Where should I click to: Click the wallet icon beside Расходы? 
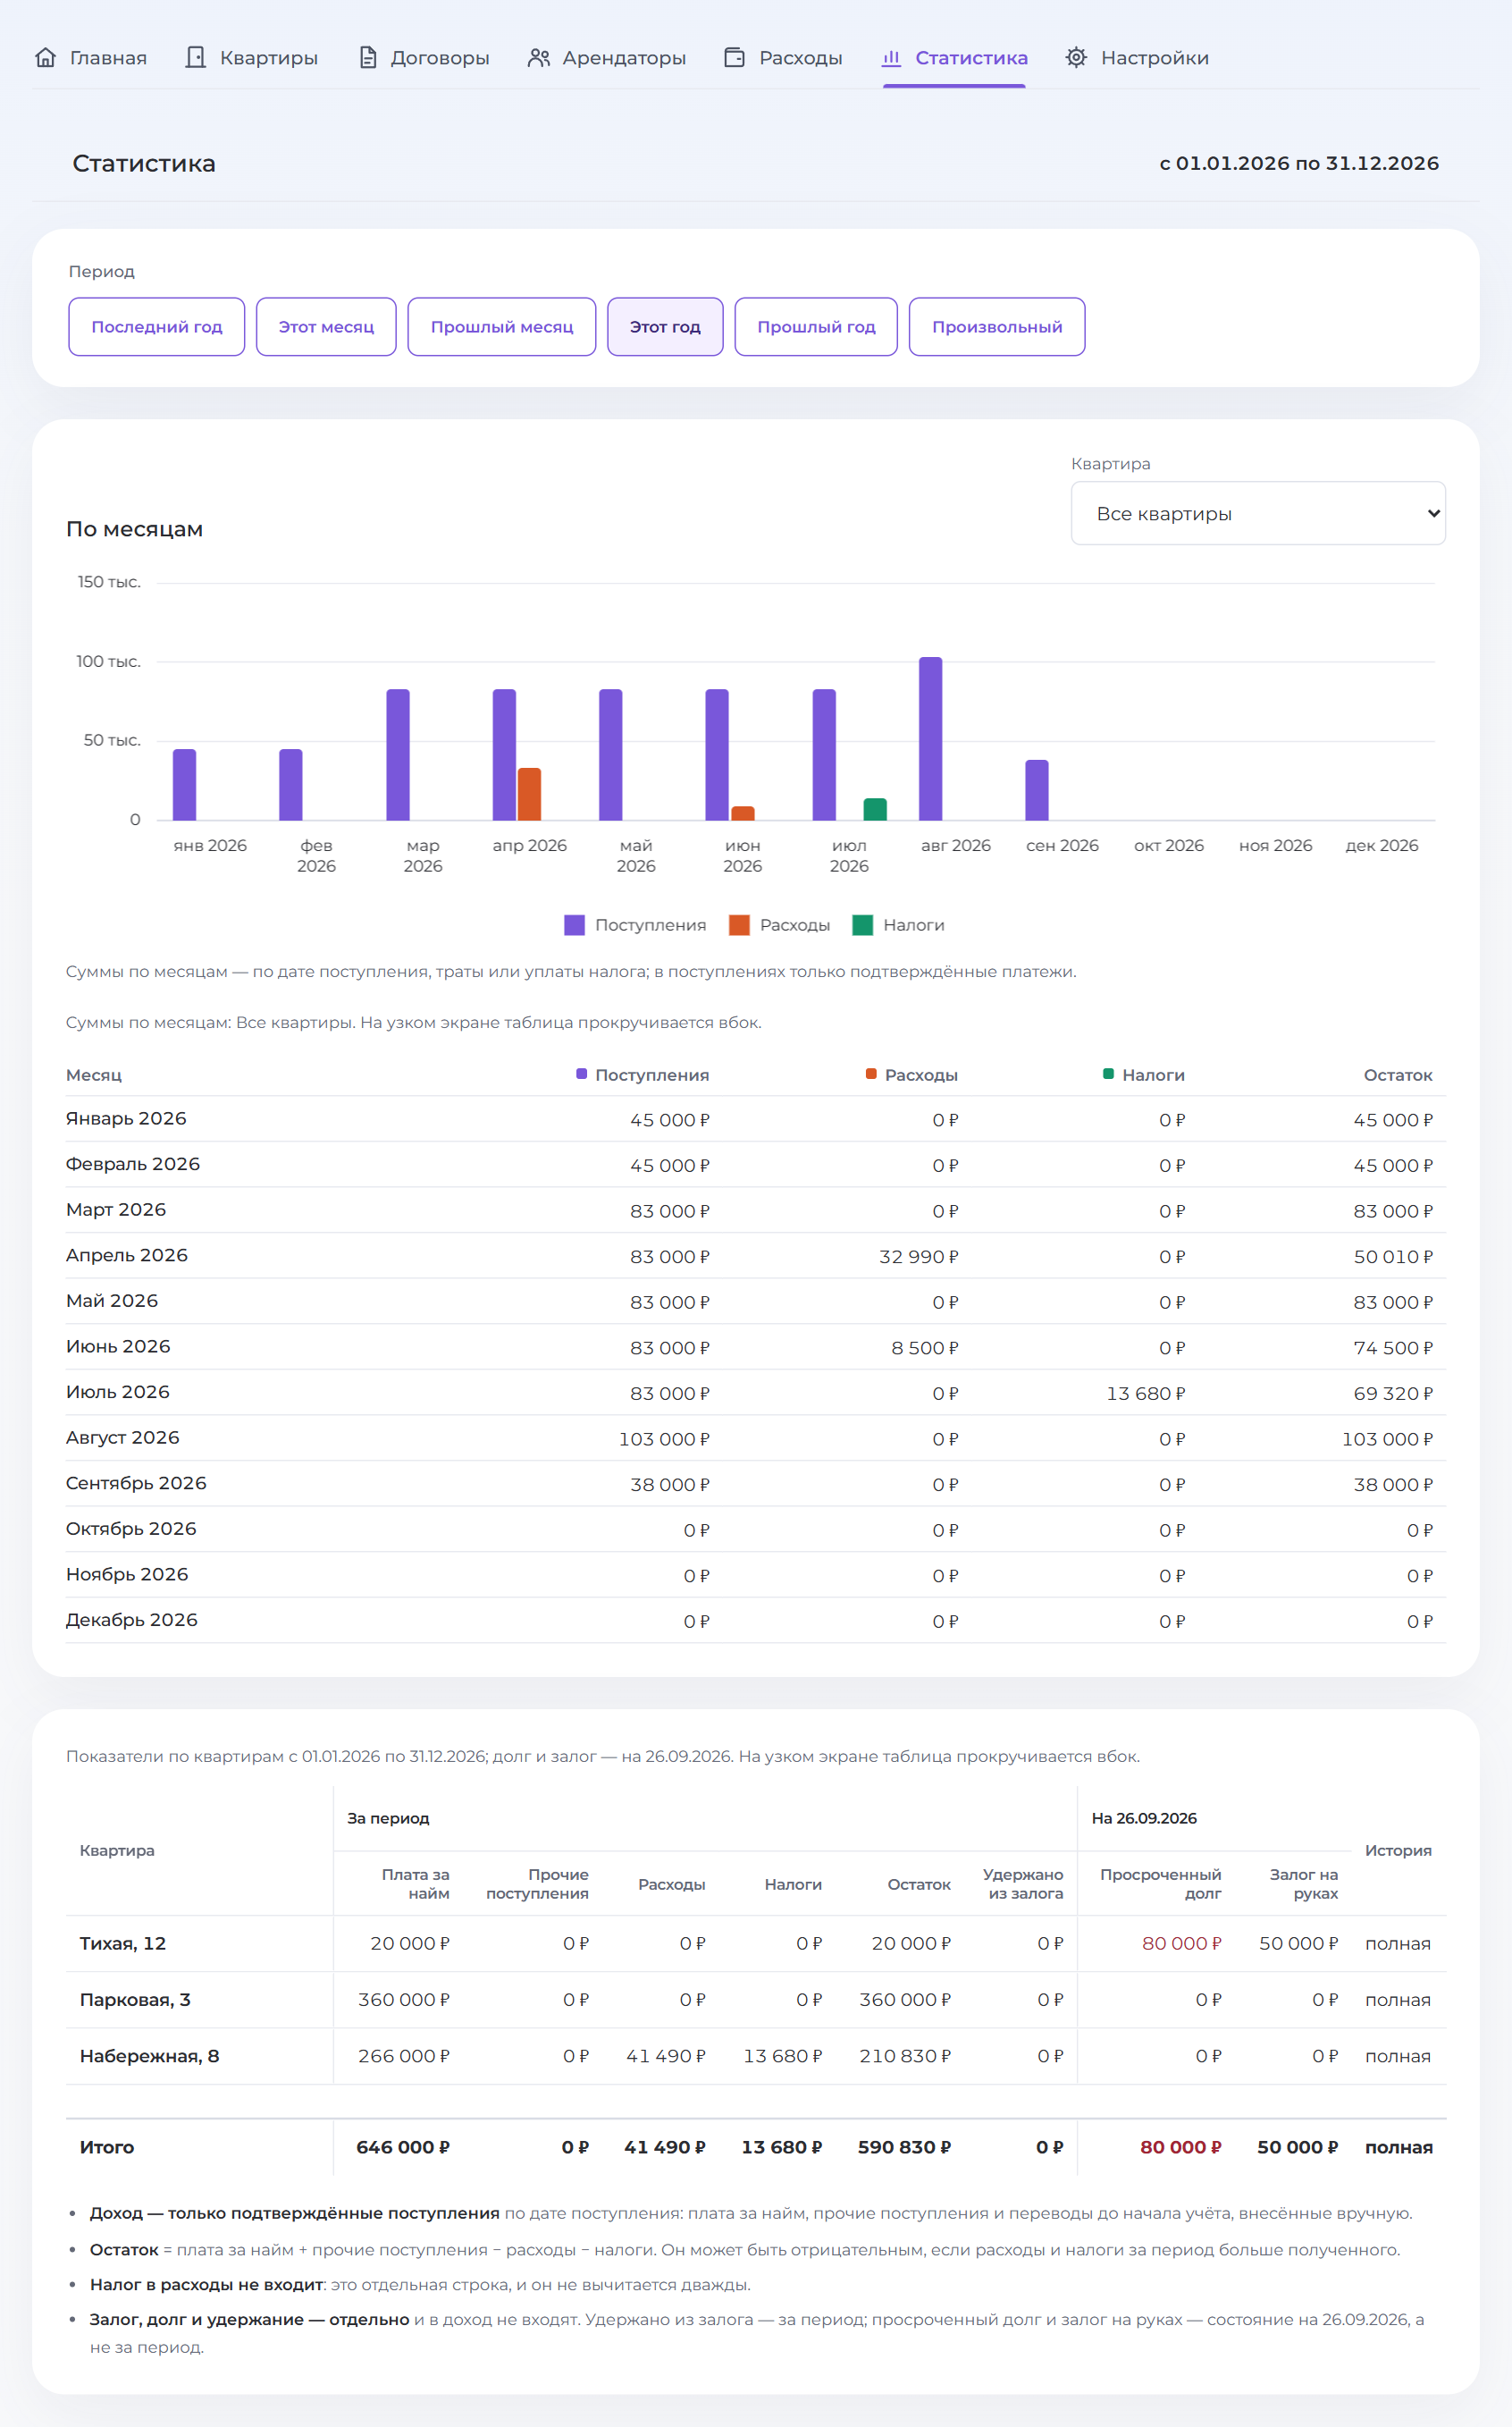coord(734,58)
